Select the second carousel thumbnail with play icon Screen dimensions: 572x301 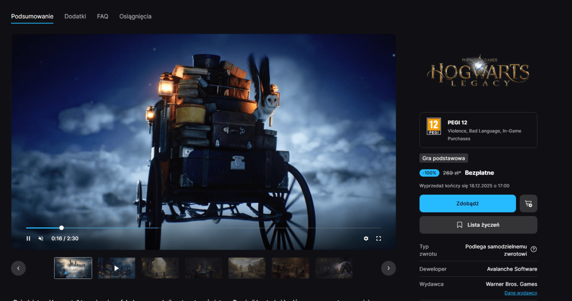click(x=116, y=268)
